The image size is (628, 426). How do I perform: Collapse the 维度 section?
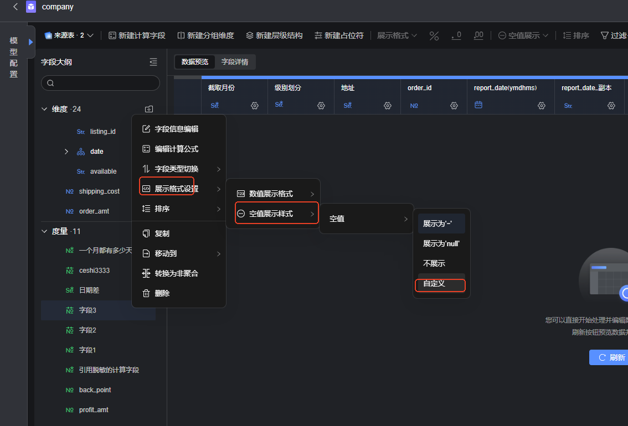point(44,109)
